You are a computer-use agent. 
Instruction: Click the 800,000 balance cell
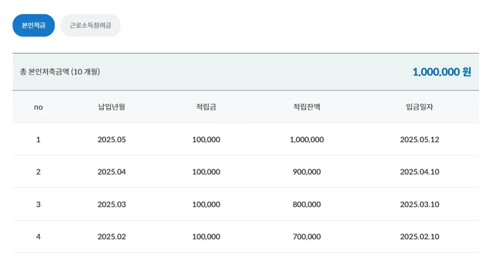(307, 204)
